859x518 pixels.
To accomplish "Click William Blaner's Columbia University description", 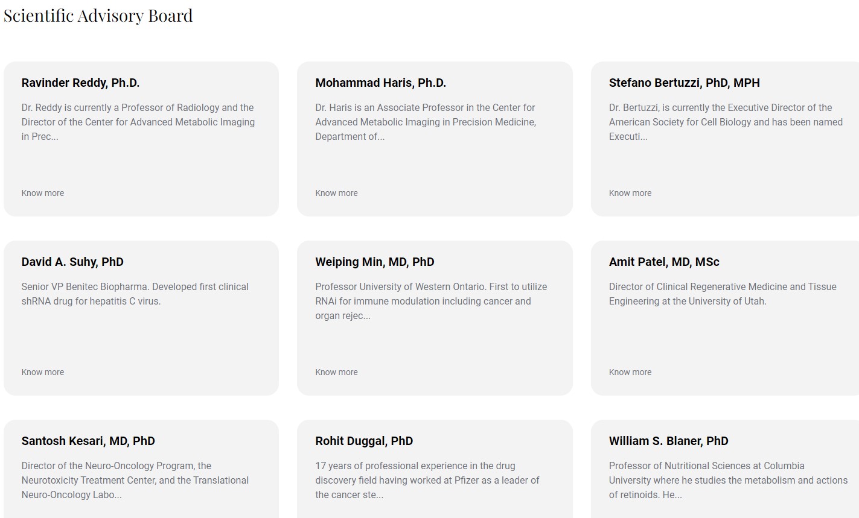I will [x=729, y=480].
